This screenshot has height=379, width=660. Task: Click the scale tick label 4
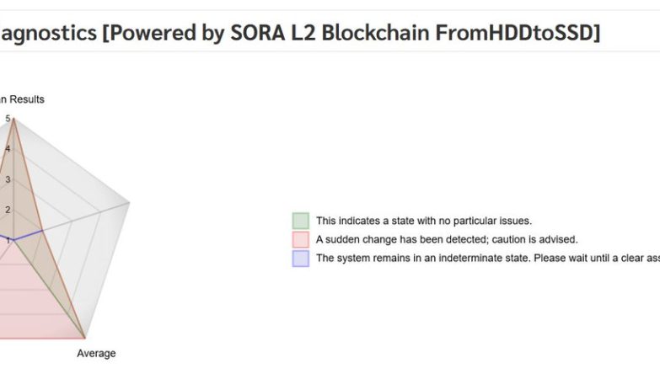coord(8,149)
